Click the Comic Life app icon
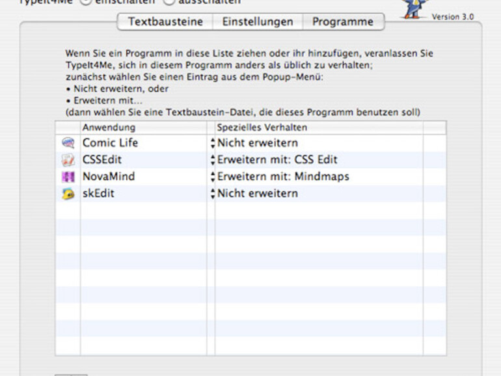 click(68, 143)
